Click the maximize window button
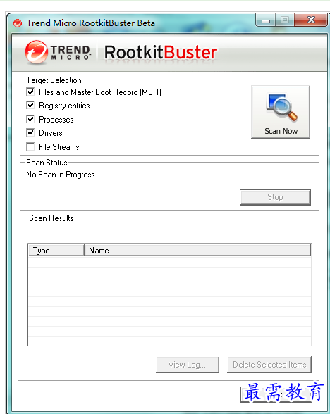This screenshot has width=330, height=414. click(x=285, y=20)
